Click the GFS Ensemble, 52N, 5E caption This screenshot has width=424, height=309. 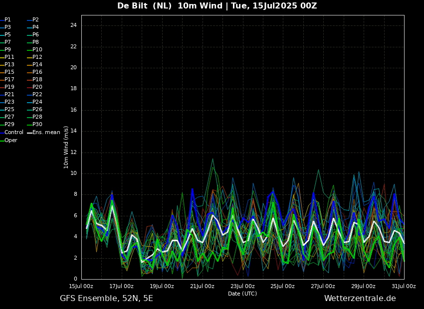107,299
